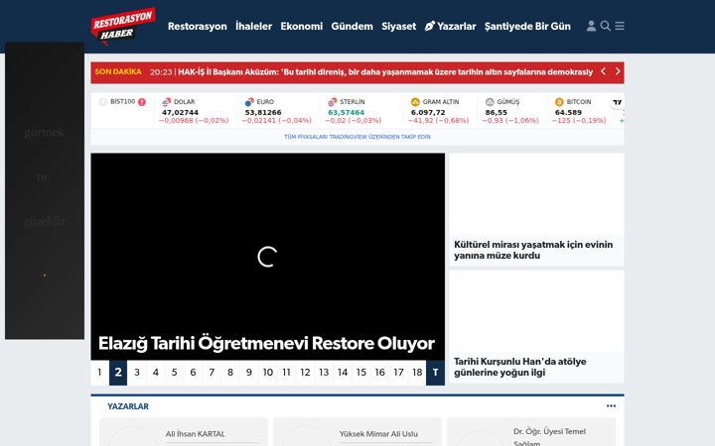Select slide number 6
This screenshot has width=715, height=446.
[193, 373]
